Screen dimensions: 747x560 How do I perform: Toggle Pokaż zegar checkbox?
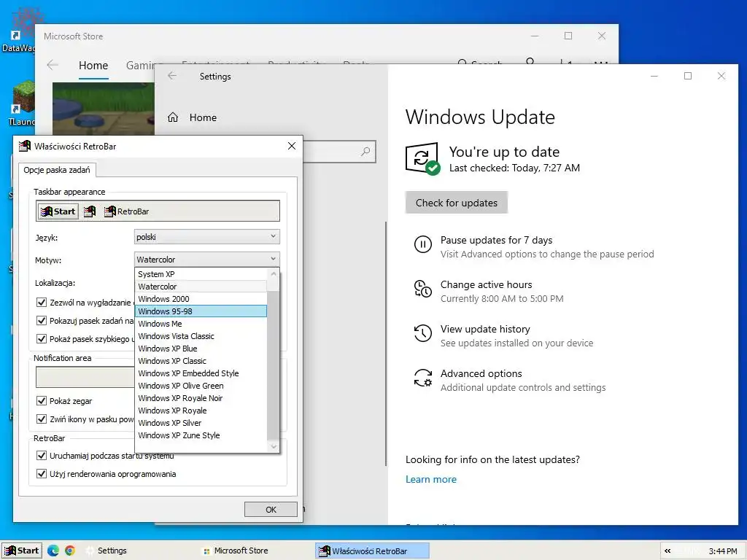click(42, 400)
